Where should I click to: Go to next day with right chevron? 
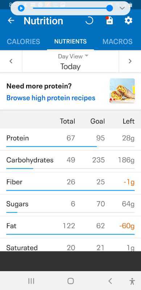coord(130,61)
